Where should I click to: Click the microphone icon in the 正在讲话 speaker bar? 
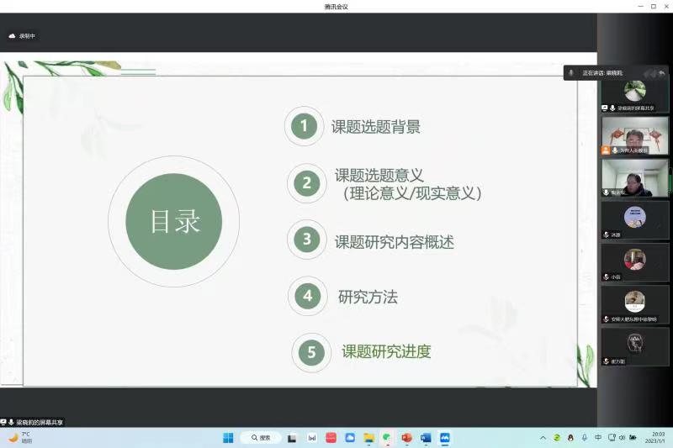coord(571,73)
